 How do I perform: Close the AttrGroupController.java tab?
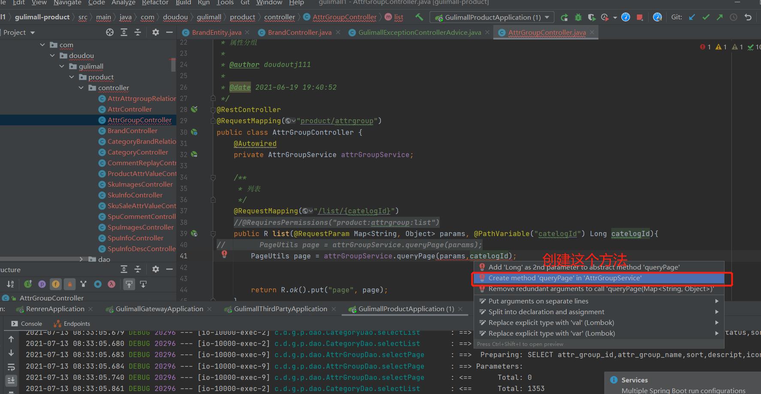coord(592,32)
